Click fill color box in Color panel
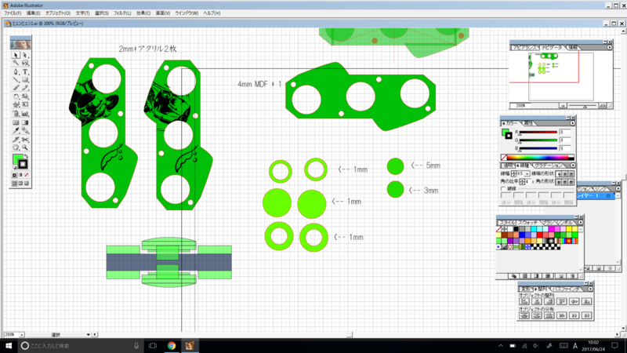The height and width of the screenshot is (353, 627). click(x=505, y=133)
